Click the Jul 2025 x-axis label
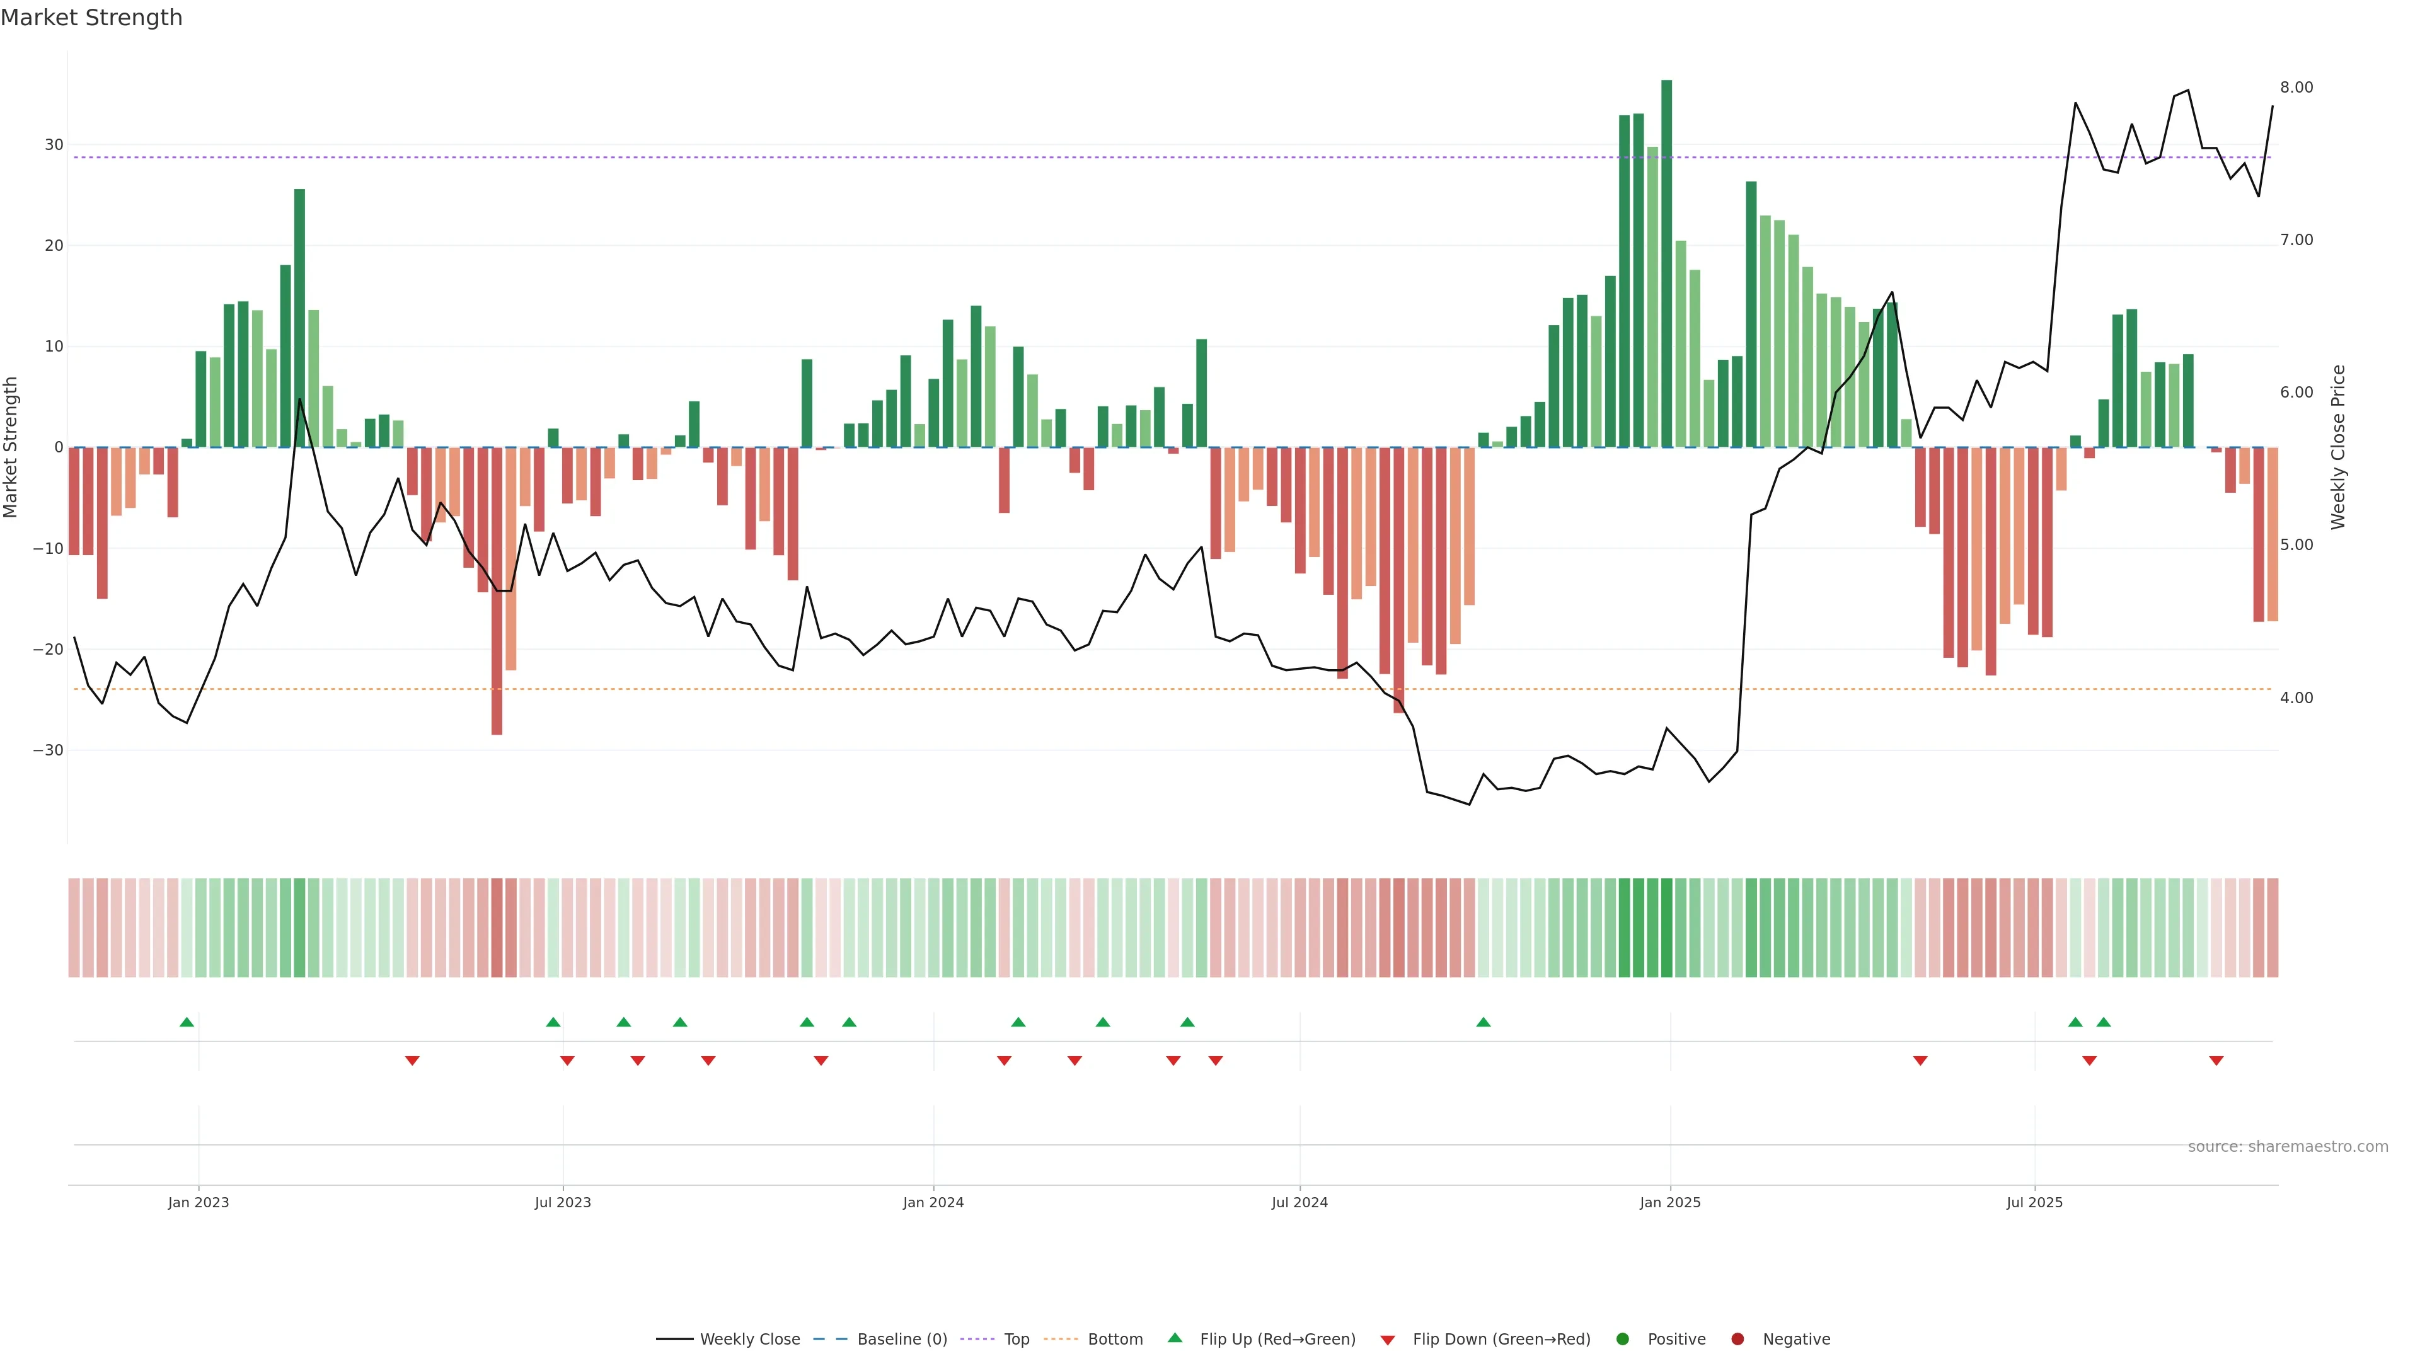Screen dimensions: 2420x1361 click(2034, 1202)
